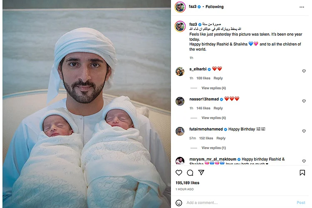Open nasser13hamad's profile link
Image resolution: width=312 pixels, height=208 pixels.
point(204,99)
